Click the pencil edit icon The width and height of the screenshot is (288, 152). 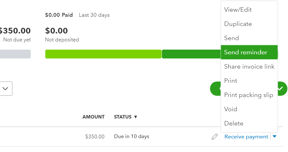coord(214,137)
